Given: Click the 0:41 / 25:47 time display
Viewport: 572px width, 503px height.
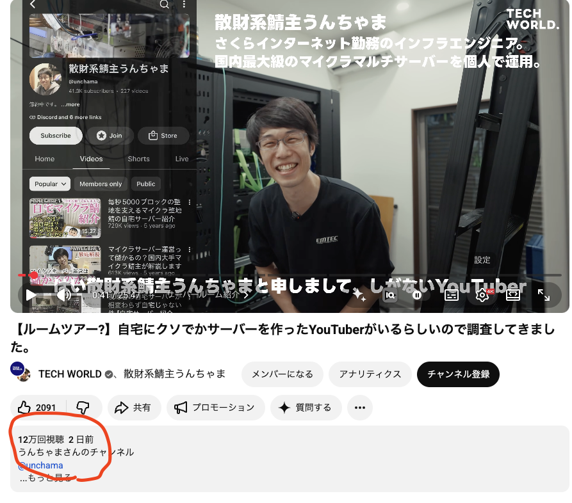Looking at the screenshot, I should coord(116,295).
